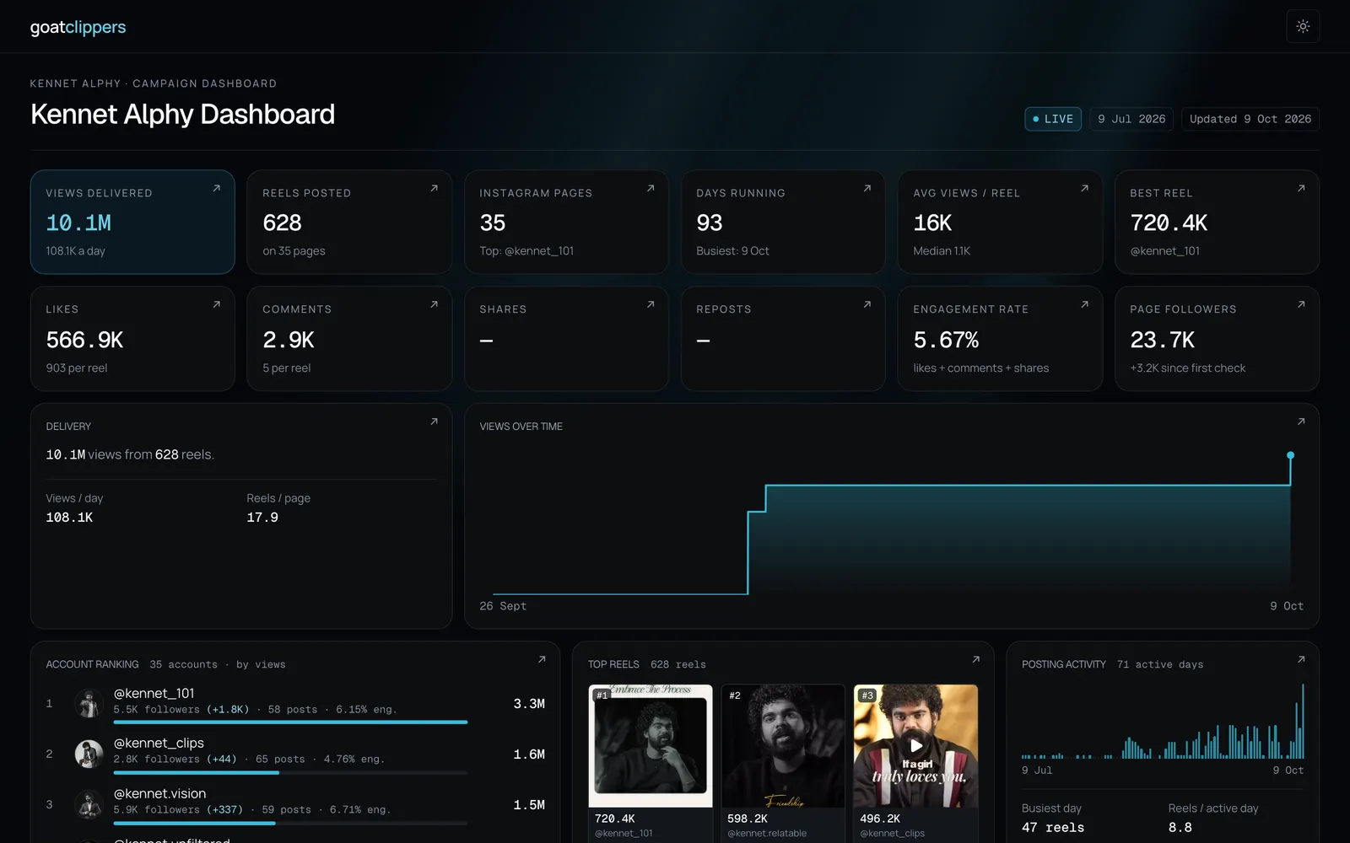Click the 9 Jul 2026 date chip
The height and width of the screenshot is (843, 1350).
tap(1131, 119)
